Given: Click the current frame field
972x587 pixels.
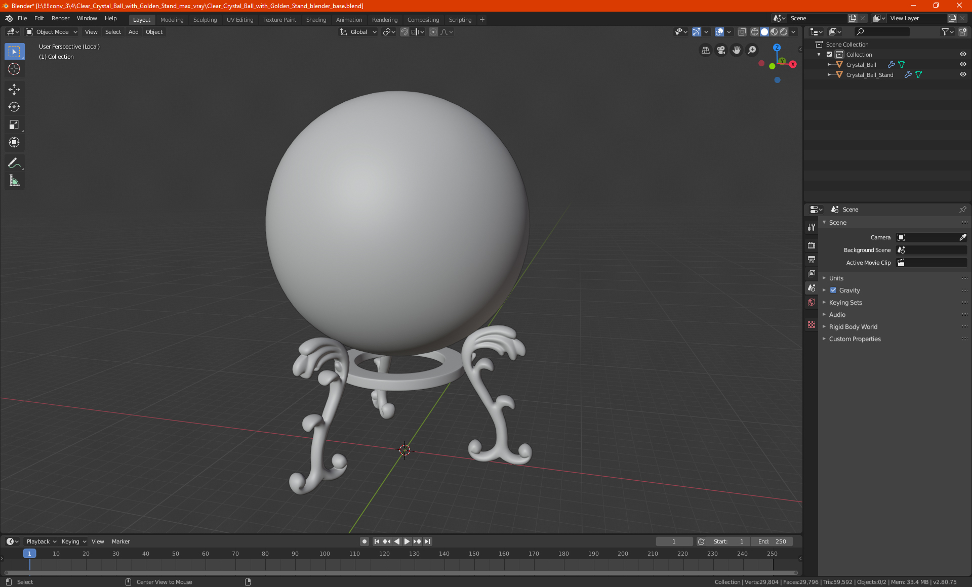Looking at the screenshot, I should (x=674, y=541).
